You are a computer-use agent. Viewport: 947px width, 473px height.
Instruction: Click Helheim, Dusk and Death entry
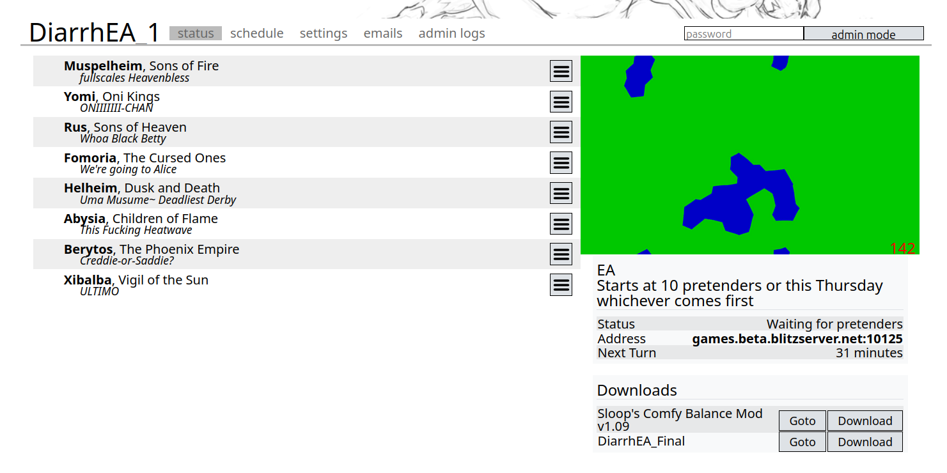(142, 188)
